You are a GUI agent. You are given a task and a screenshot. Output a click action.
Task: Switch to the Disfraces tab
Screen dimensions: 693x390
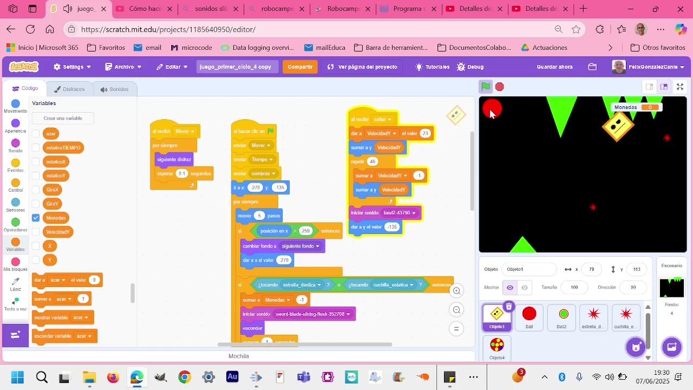click(x=68, y=89)
